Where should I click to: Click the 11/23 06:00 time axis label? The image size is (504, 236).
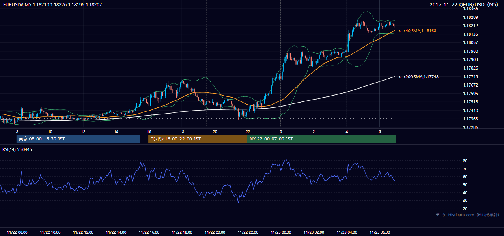(x=380, y=232)
